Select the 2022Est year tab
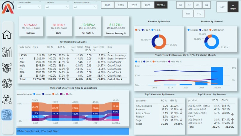The image size is (241, 136). point(161,5)
